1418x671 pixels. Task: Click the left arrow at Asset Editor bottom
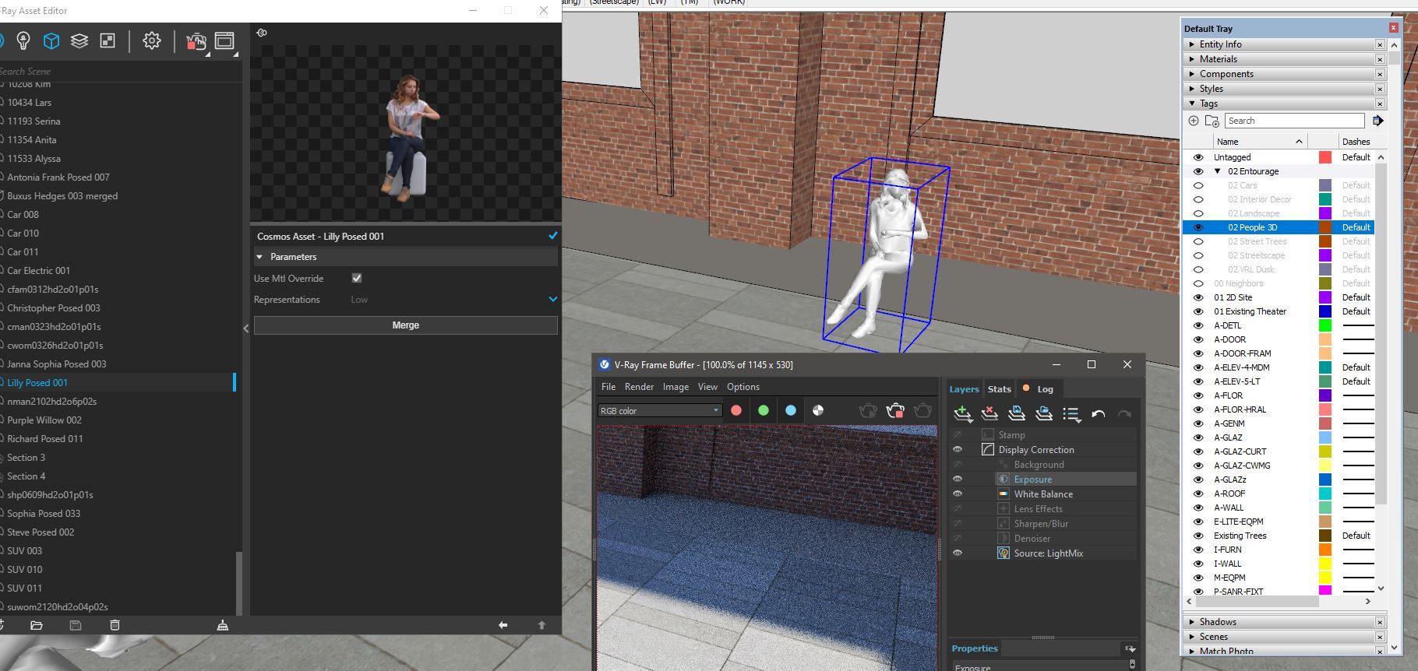(x=503, y=625)
